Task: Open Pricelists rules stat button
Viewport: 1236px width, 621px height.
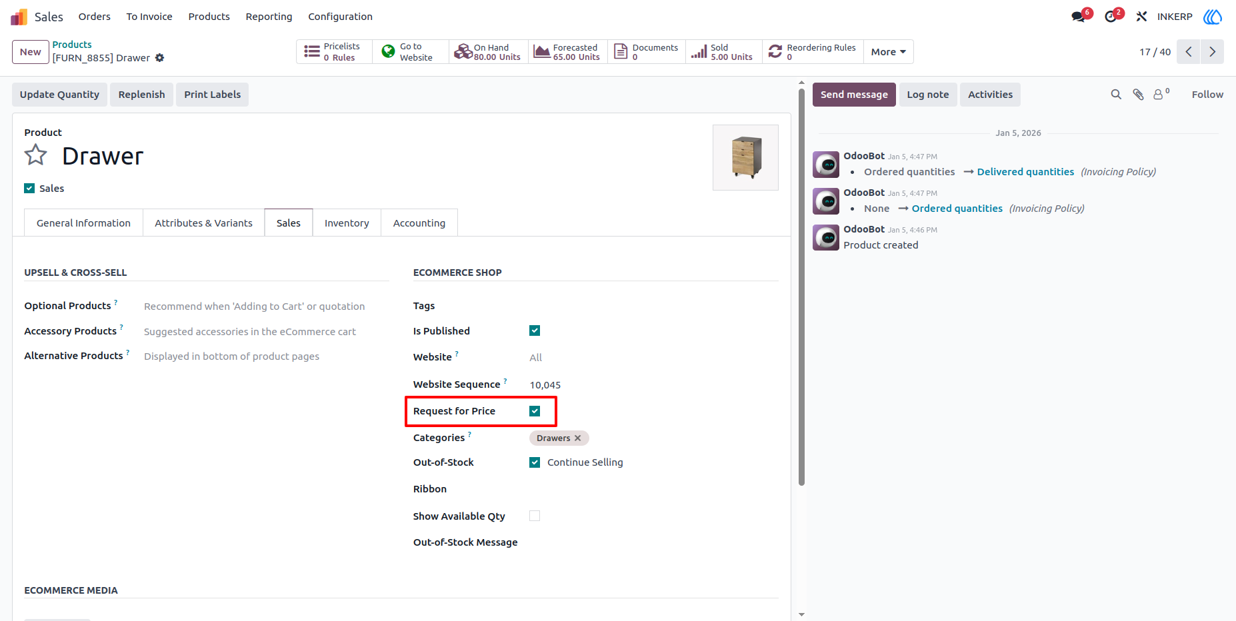Action: pos(334,52)
